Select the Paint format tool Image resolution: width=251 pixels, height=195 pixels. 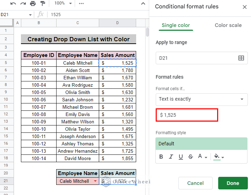[x=43, y=3]
